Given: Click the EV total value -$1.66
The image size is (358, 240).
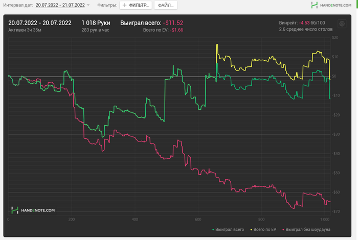Looking at the screenshot, I should point(176,30).
